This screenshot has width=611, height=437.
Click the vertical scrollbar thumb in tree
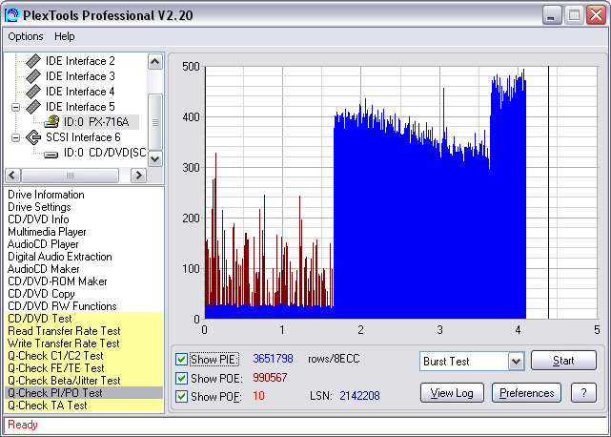click(155, 122)
